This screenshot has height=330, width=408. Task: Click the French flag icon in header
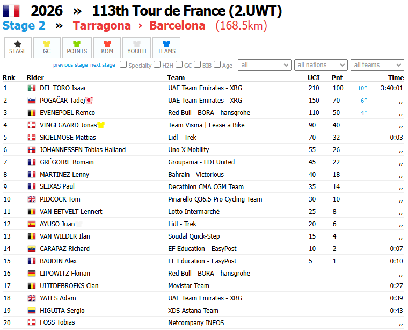[11, 11]
